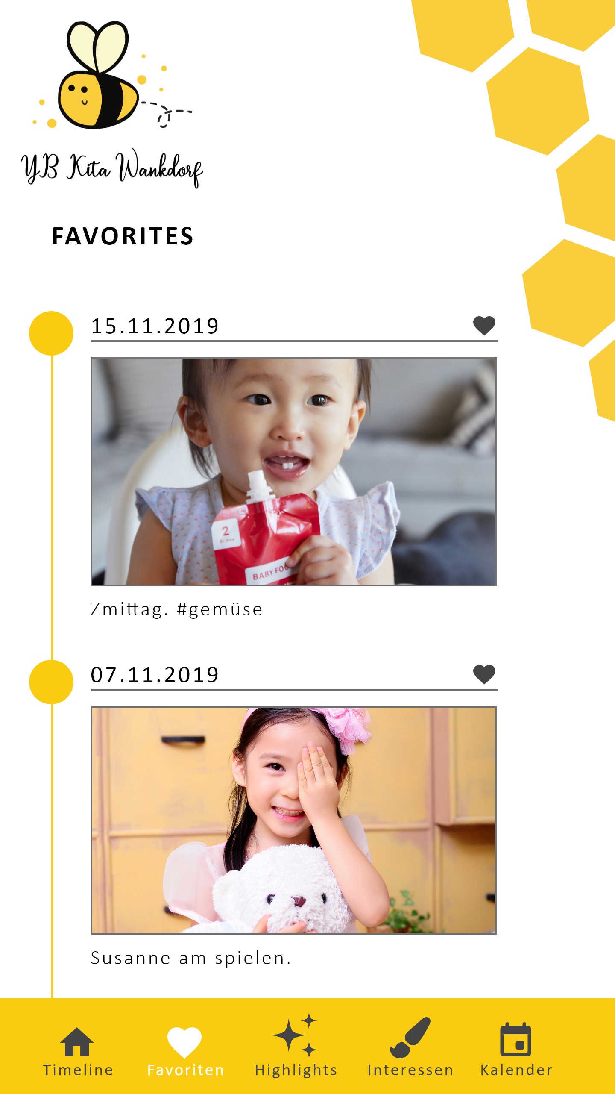Viewport: 615px width, 1094px height.
Task: Unfavorite the 07.11.2019 post heart
Action: [484, 675]
